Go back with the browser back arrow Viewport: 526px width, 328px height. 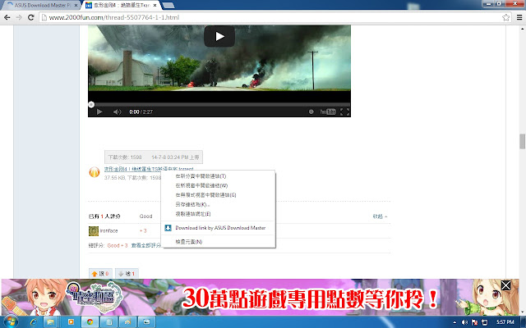coord(7,17)
